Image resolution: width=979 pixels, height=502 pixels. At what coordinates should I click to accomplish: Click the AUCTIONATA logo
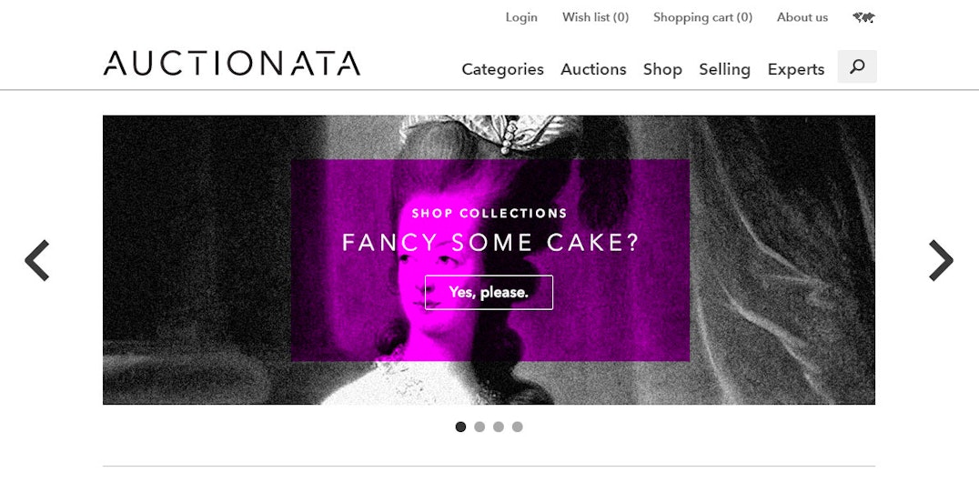(x=232, y=64)
